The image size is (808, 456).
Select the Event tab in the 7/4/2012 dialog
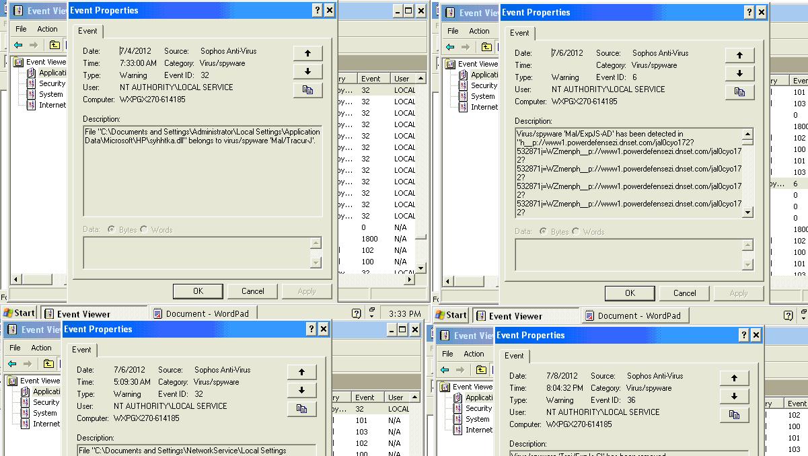point(87,31)
